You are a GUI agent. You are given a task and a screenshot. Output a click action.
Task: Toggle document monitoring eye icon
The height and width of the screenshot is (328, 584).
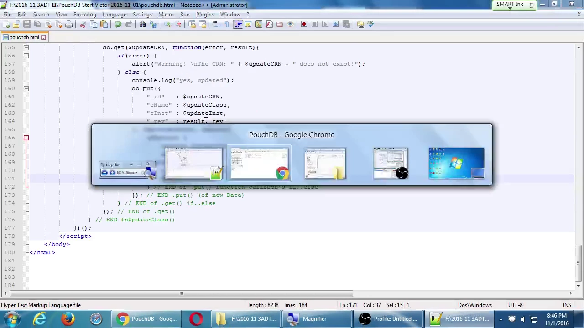click(290, 25)
